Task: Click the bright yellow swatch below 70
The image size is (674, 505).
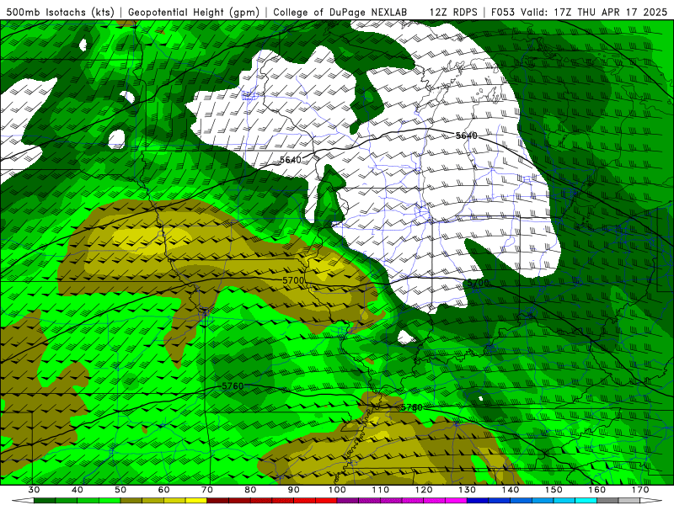Action: (x=196, y=501)
